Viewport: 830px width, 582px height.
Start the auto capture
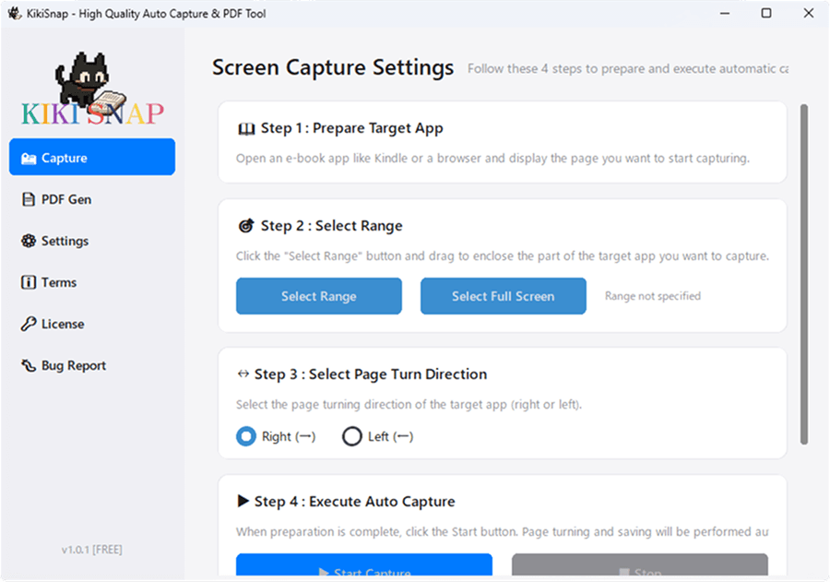(363, 568)
